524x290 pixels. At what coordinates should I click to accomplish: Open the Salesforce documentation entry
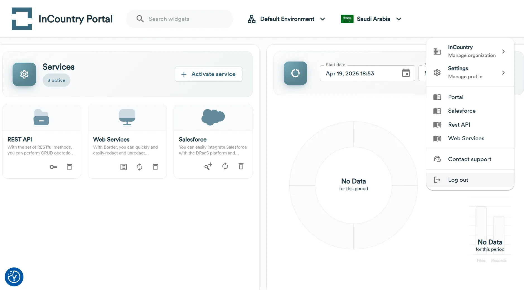pyautogui.click(x=470, y=111)
